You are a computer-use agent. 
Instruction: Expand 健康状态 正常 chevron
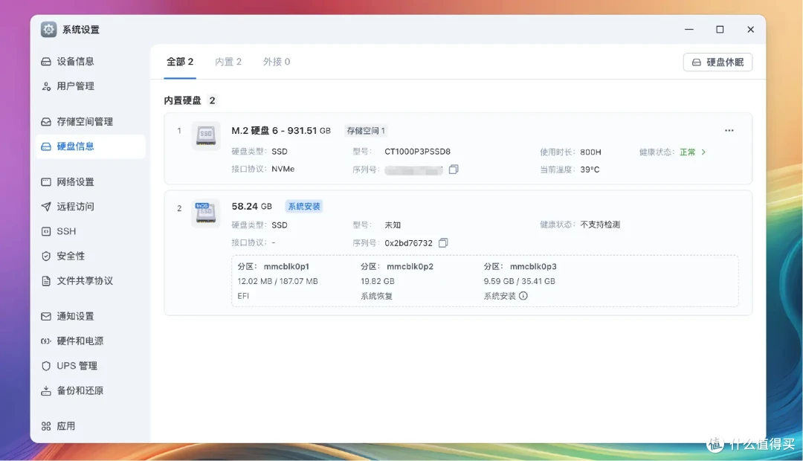[x=703, y=152]
